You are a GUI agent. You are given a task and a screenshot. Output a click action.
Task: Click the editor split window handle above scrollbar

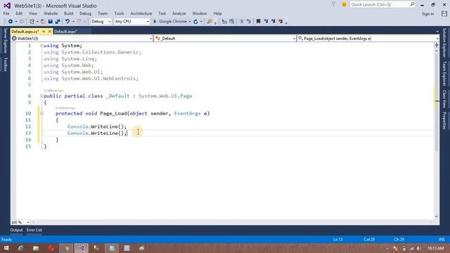(x=437, y=45)
